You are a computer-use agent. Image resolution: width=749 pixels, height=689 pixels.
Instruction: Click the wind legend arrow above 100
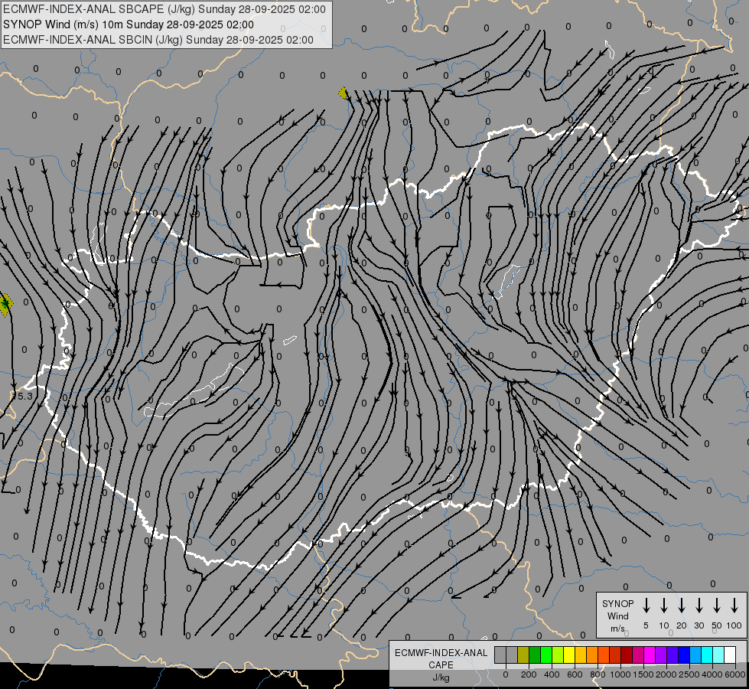point(734,606)
